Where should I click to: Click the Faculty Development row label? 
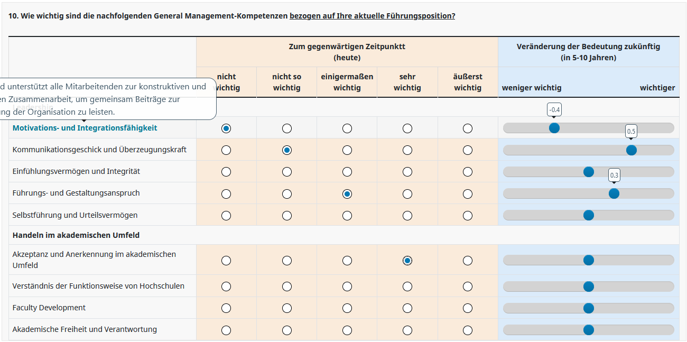pos(49,308)
